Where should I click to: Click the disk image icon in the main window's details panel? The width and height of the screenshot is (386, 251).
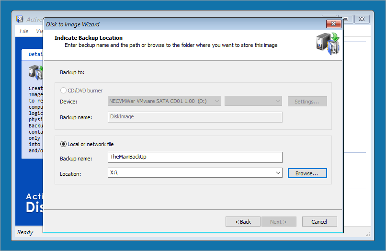(35, 72)
